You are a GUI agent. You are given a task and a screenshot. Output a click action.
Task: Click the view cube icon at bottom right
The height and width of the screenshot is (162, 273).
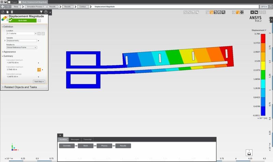pos(249,153)
